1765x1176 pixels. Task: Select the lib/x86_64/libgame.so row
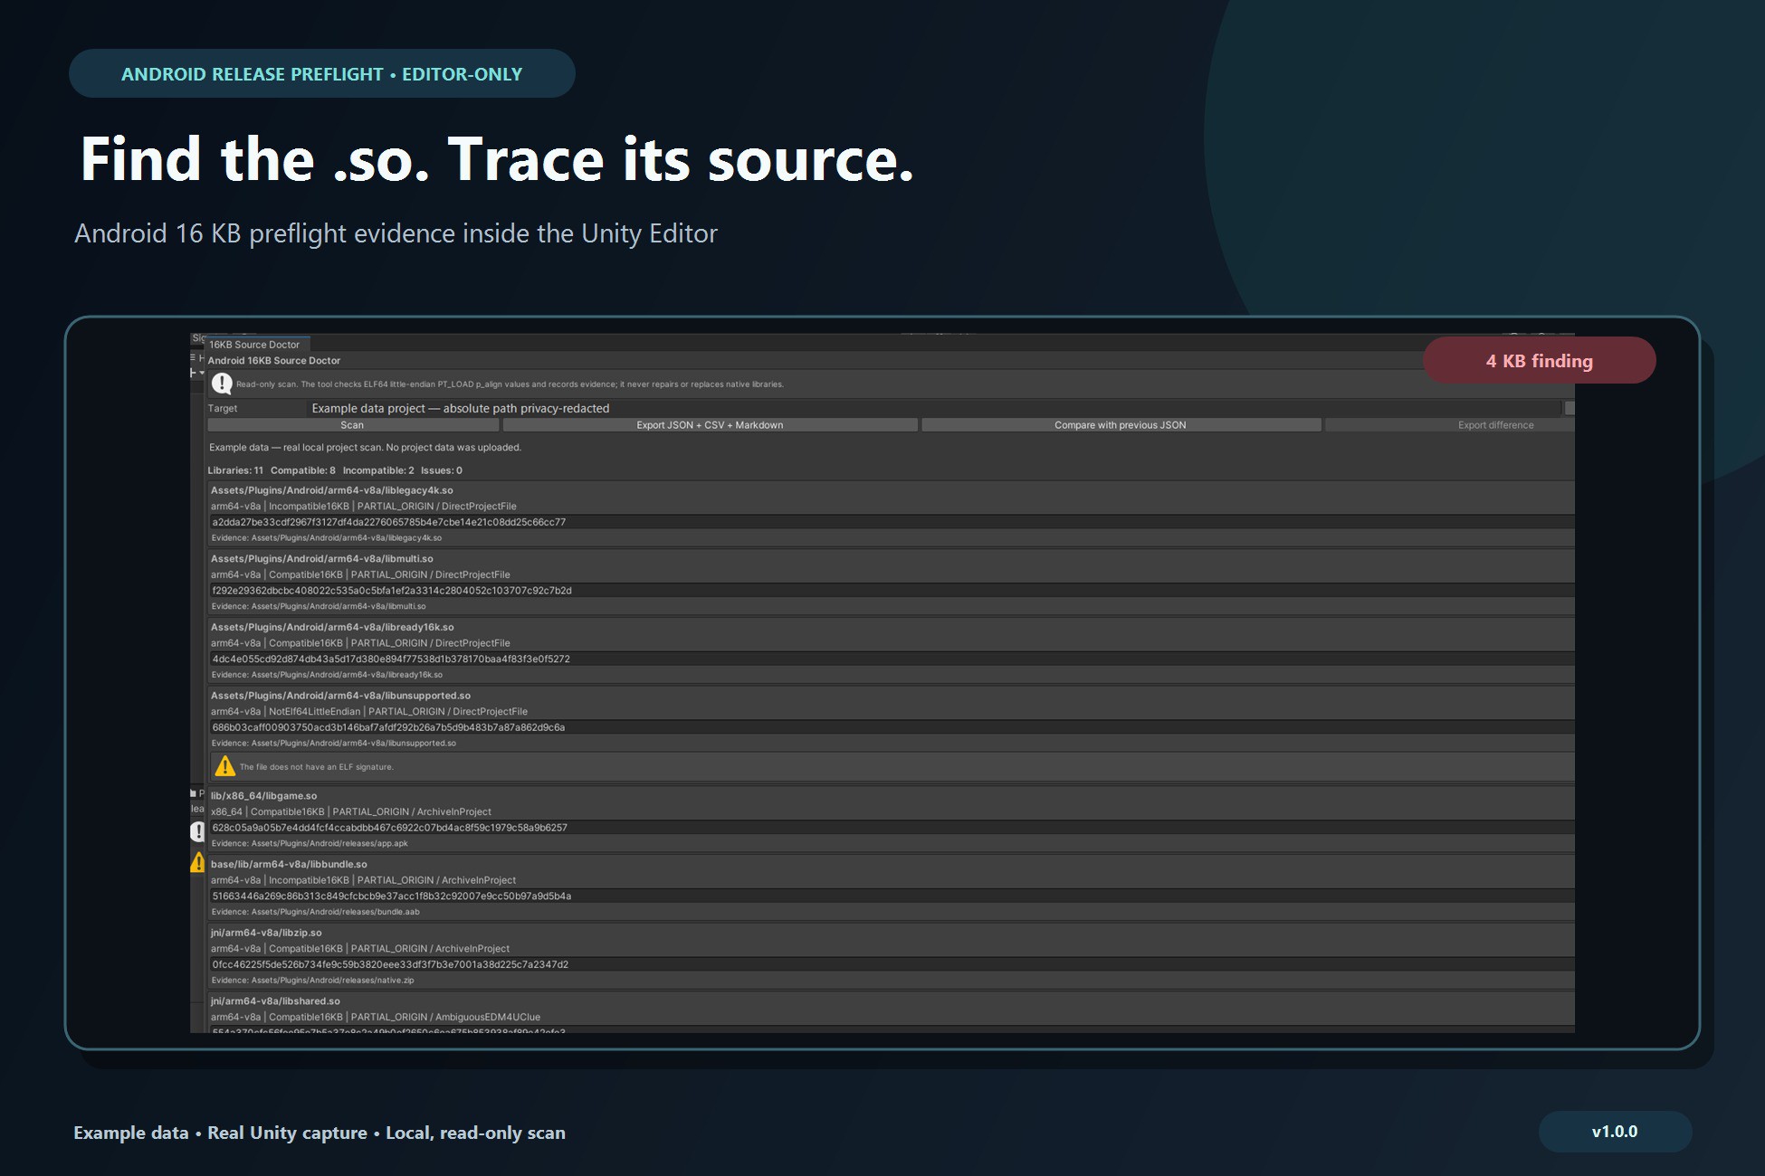coord(264,796)
